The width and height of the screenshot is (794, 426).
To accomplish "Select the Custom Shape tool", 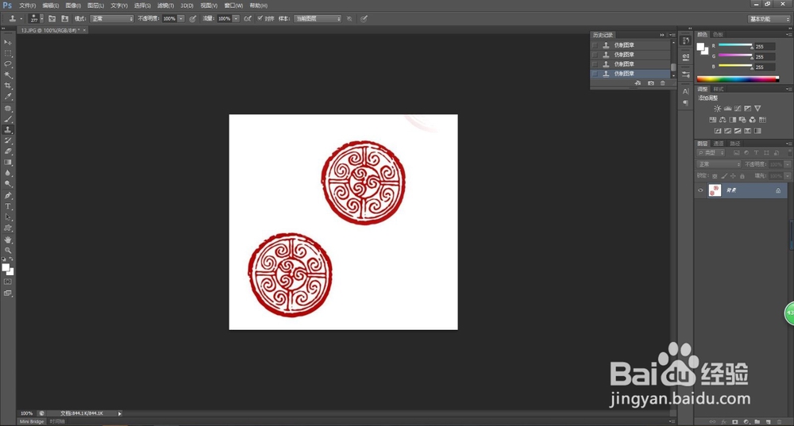I will [x=8, y=228].
